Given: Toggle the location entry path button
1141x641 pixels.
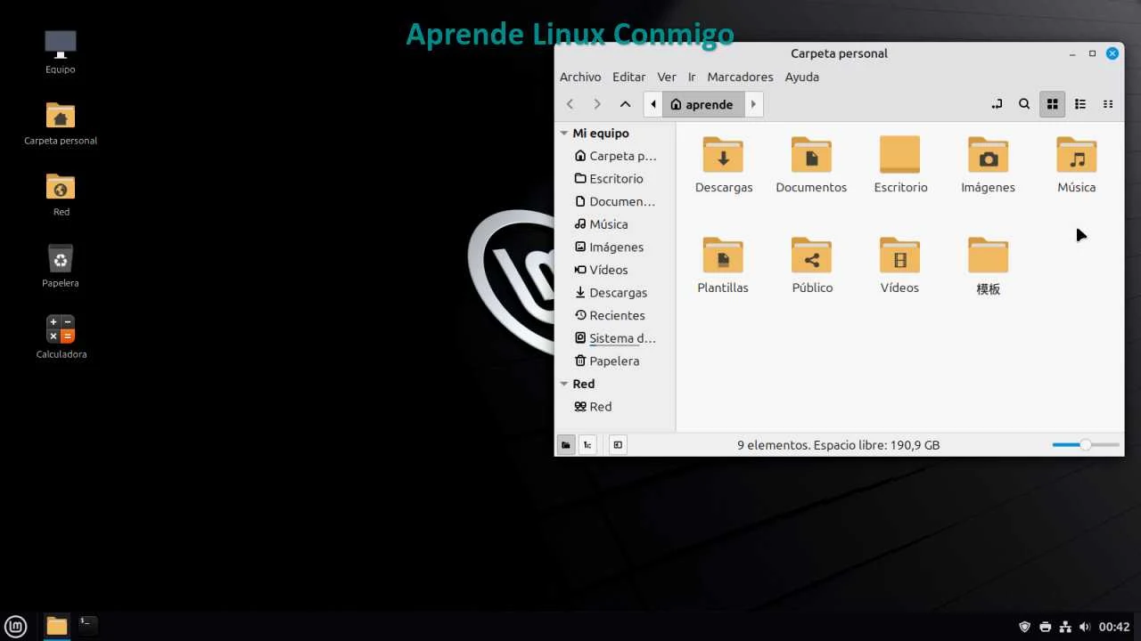Looking at the screenshot, I should pyautogui.click(x=997, y=104).
